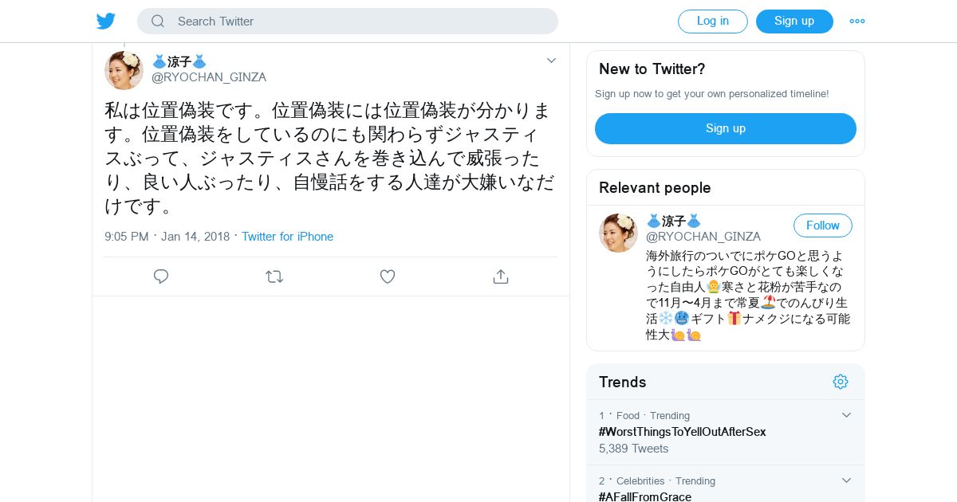
Task: Reply to the tweet via the comment icon
Action: pos(161,276)
